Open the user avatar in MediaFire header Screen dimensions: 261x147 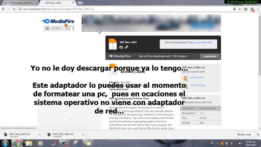(72, 28)
